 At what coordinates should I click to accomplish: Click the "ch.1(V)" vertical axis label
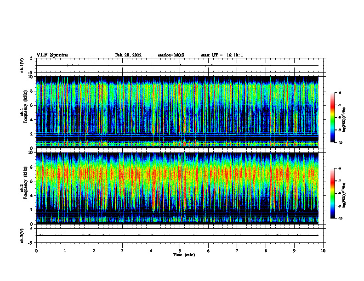click(22, 65)
